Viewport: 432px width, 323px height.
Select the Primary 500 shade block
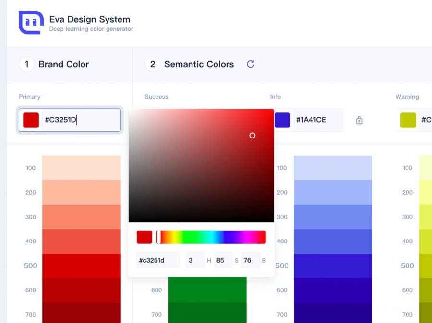click(x=82, y=266)
